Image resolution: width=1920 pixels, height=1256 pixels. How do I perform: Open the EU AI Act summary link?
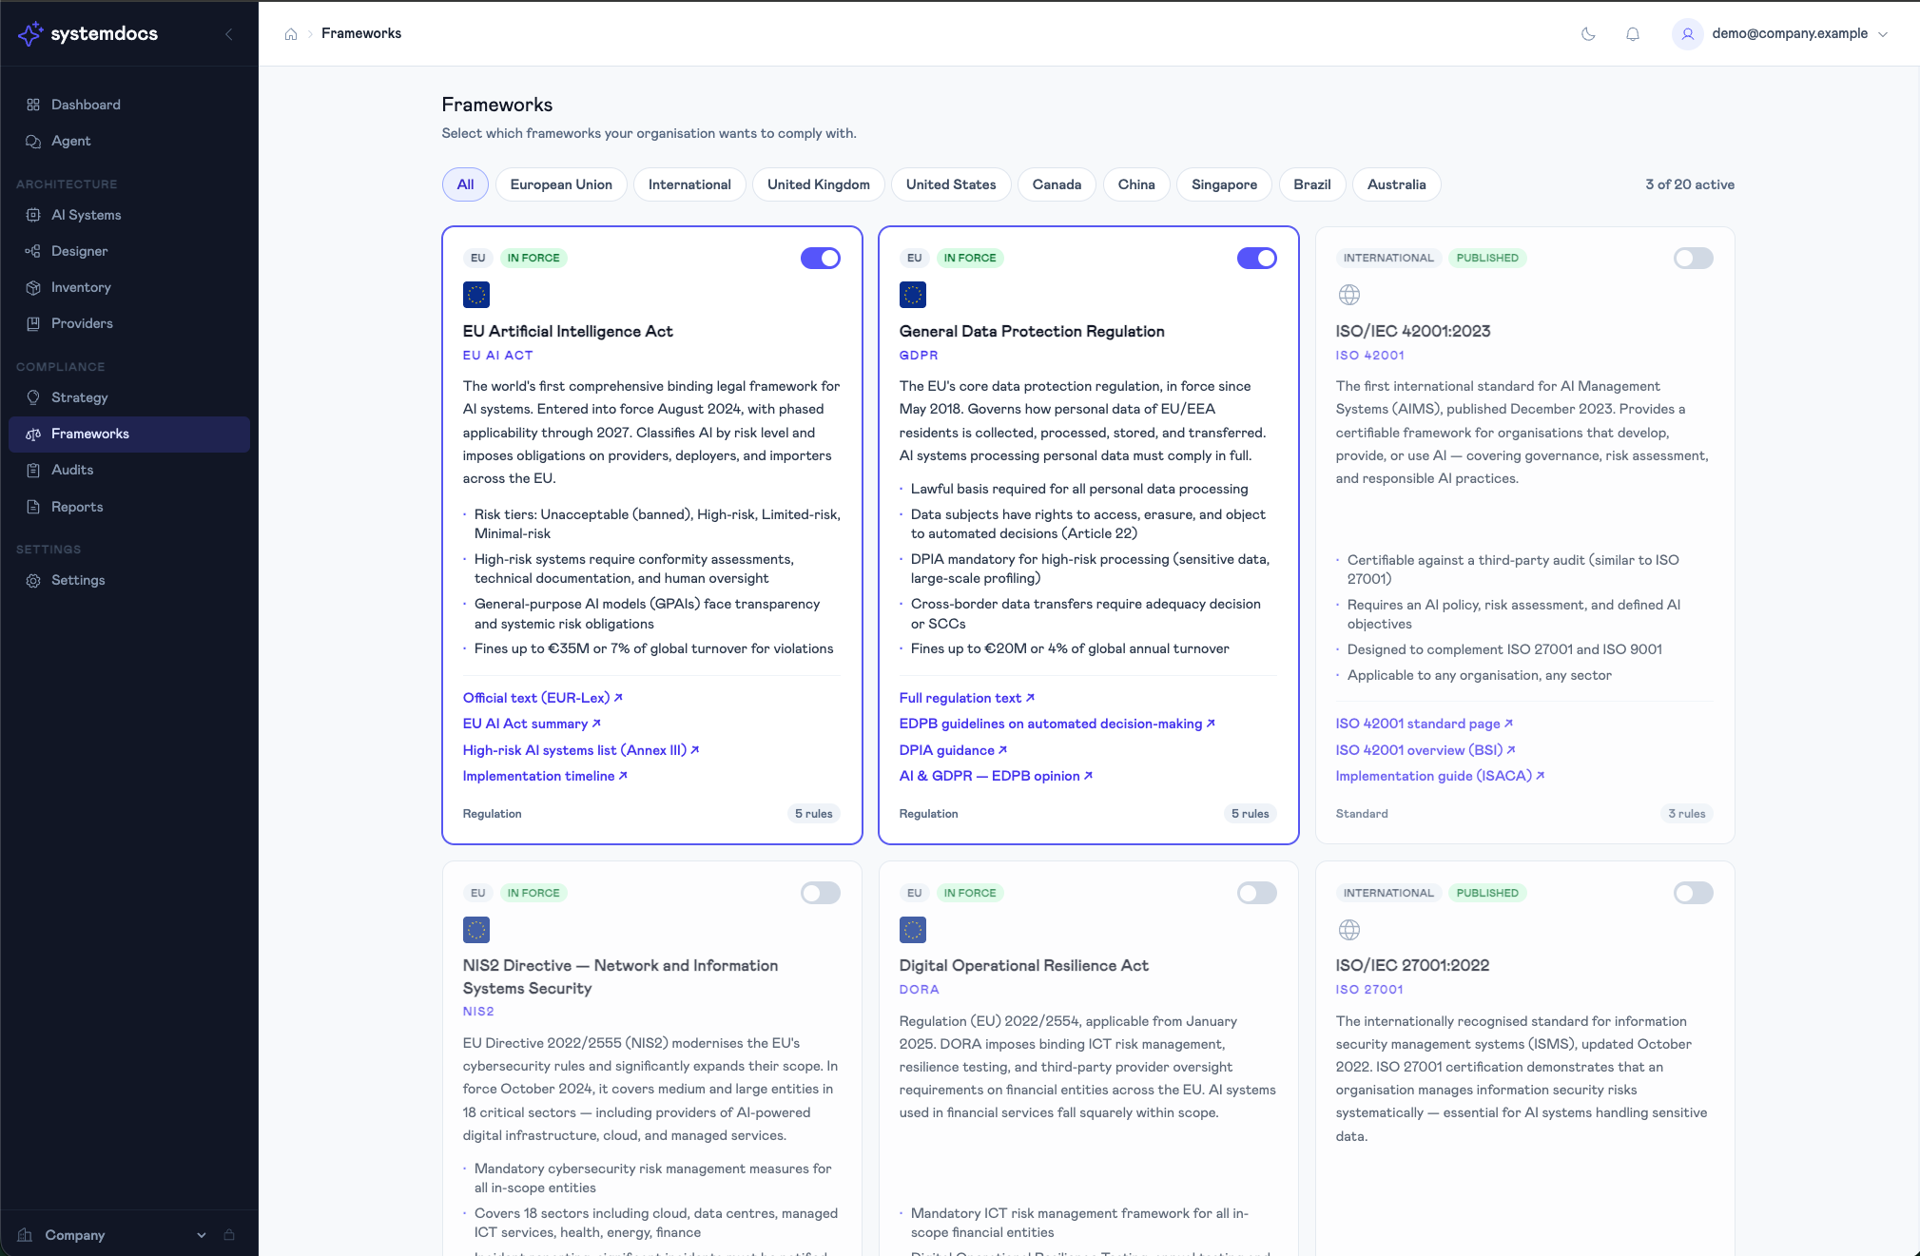point(532,724)
